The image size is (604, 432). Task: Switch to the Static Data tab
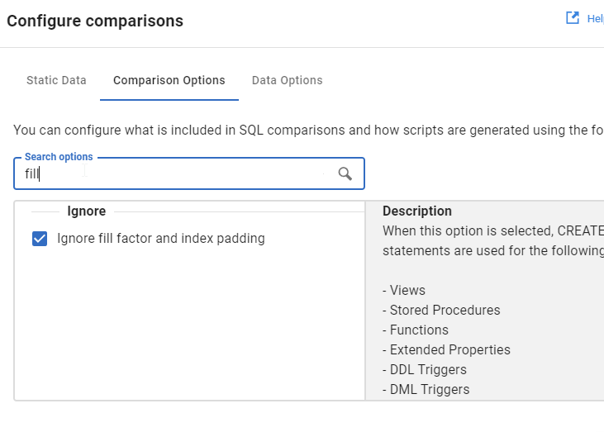pyautogui.click(x=56, y=80)
